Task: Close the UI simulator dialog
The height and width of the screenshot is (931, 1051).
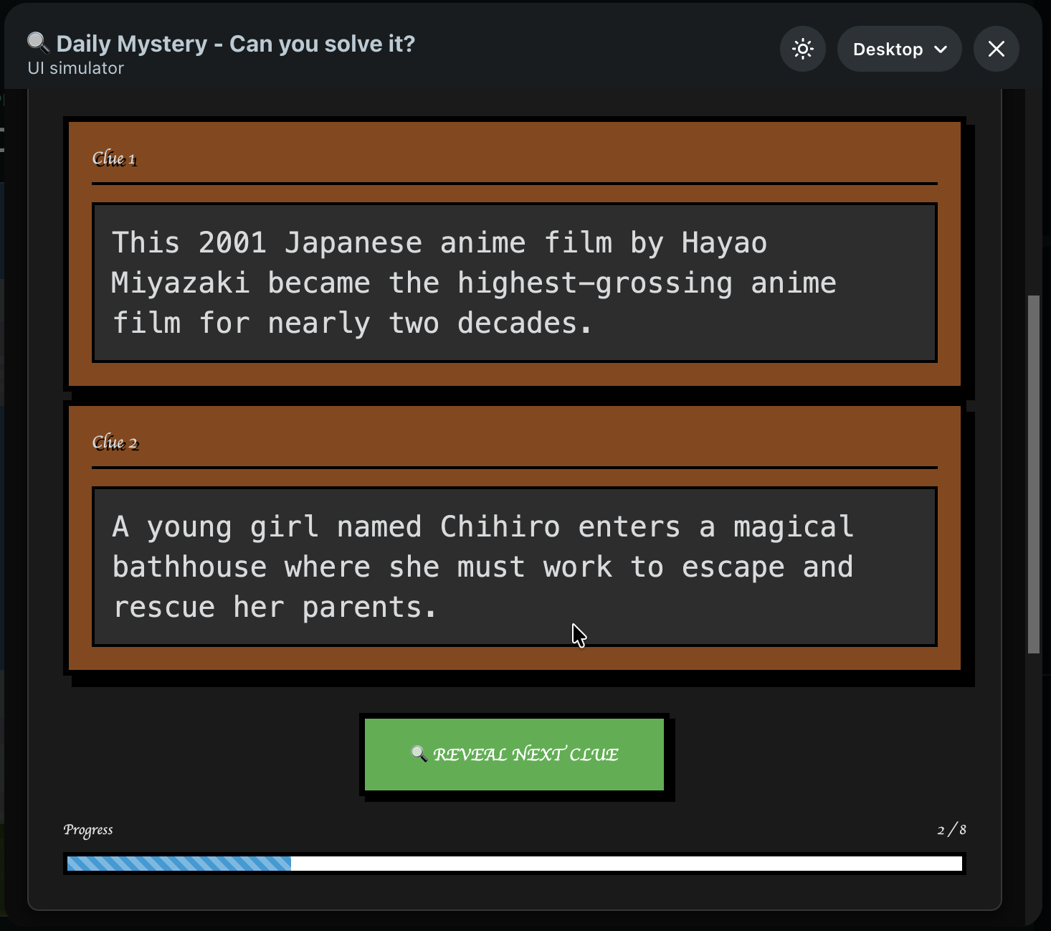Action: click(x=996, y=49)
